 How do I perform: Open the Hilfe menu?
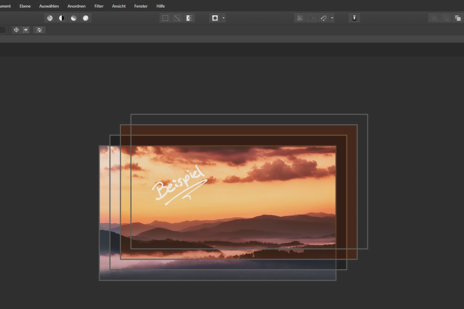[160, 6]
